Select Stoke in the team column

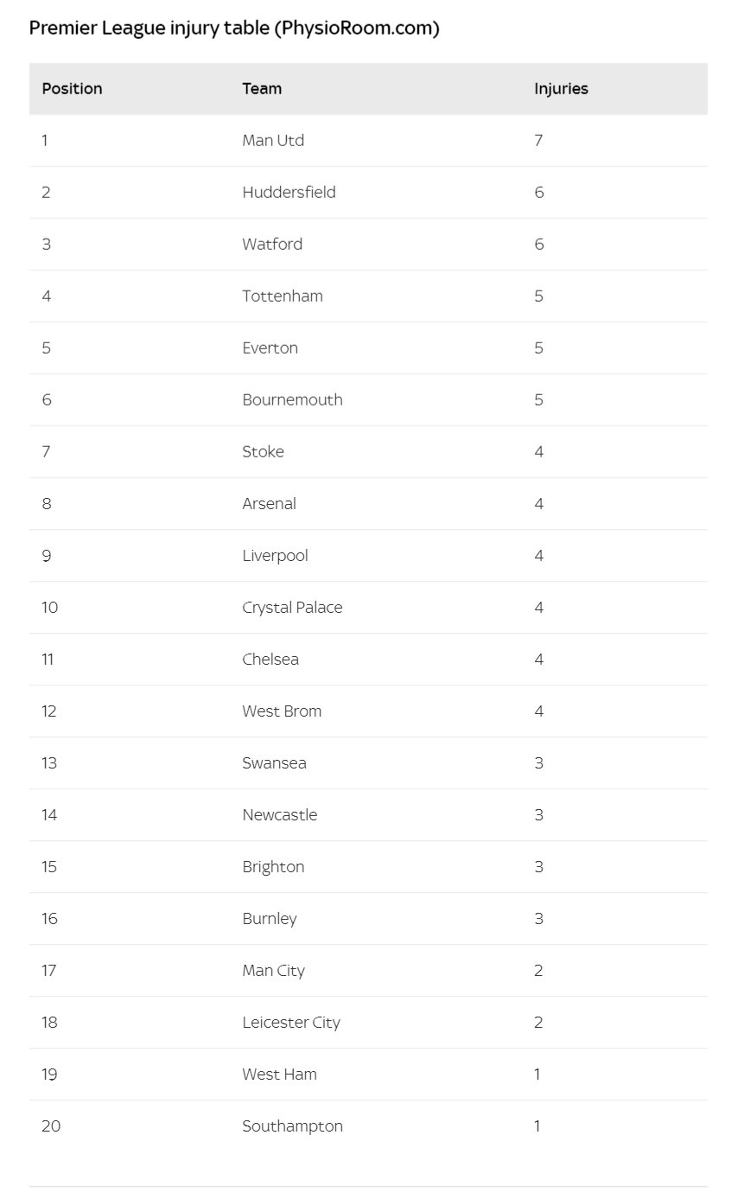point(263,452)
